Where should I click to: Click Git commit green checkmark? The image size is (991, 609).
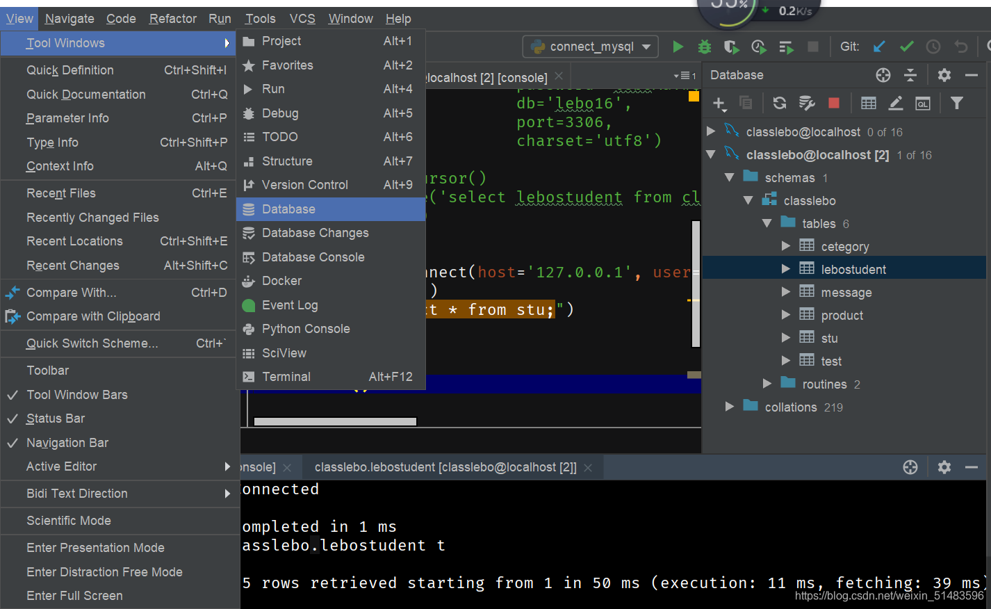pos(907,47)
